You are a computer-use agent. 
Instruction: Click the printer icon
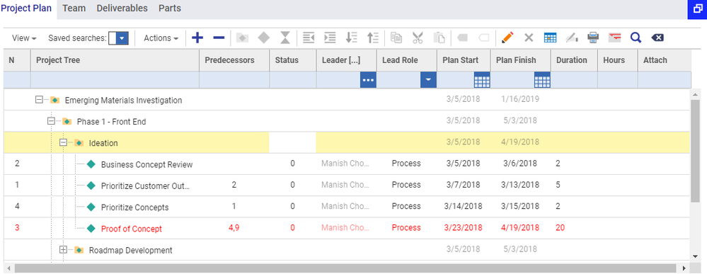[593, 38]
